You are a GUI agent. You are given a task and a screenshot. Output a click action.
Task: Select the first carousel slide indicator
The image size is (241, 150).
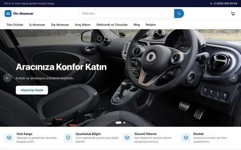coord(118,123)
